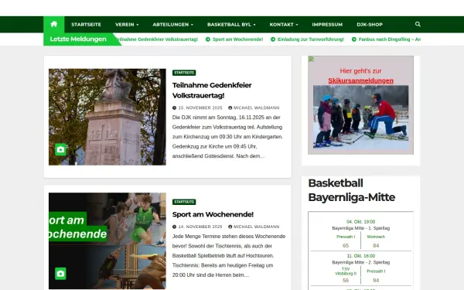Click Pressath I in second match
Viewport: 464px width, 290px height.
tap(376, 271)
